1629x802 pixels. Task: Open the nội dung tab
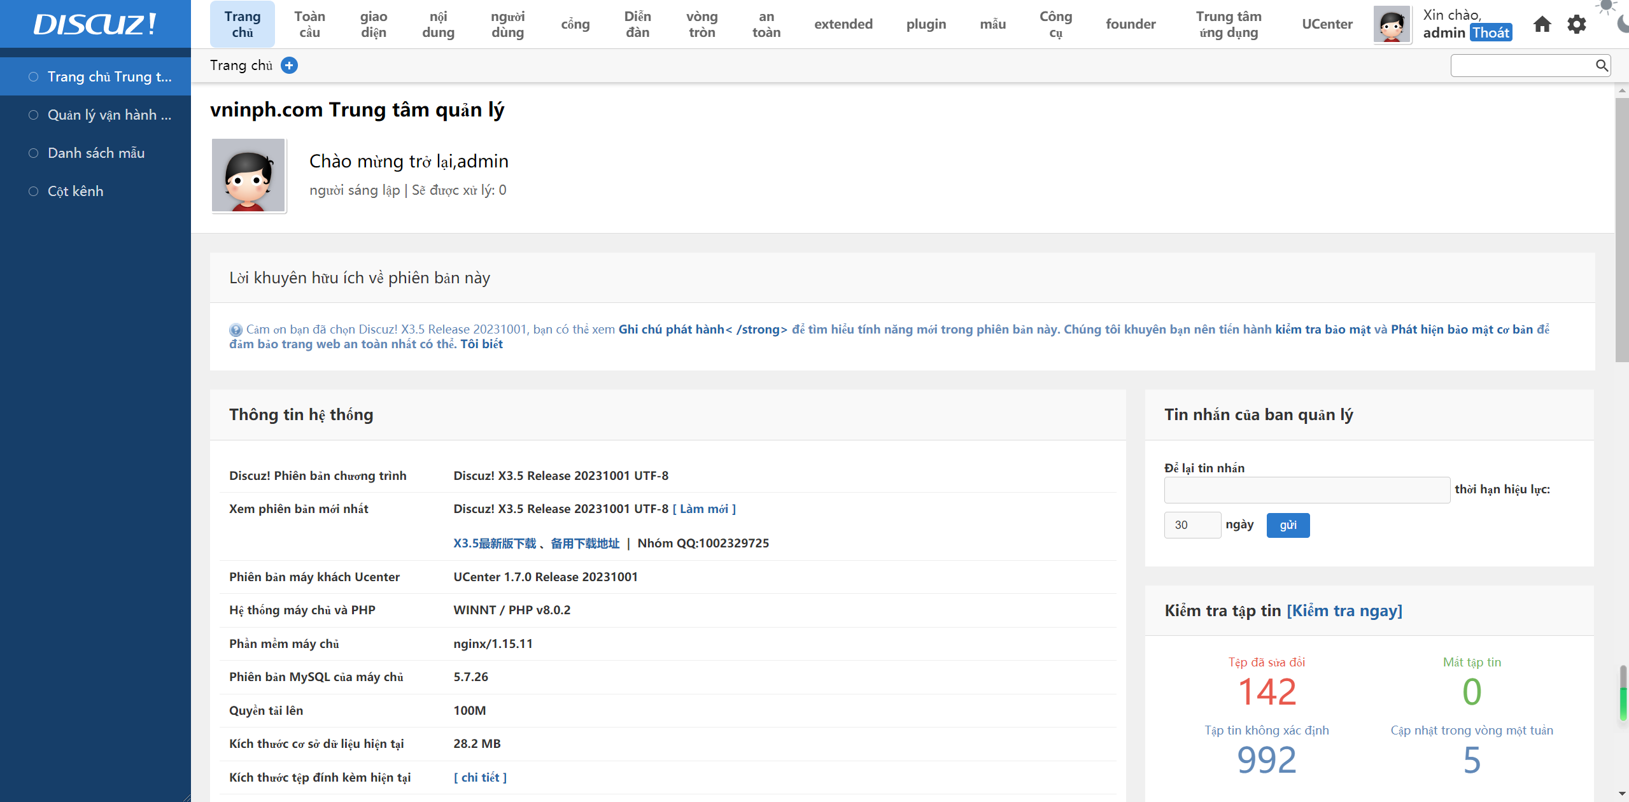[x=438, y=24]
